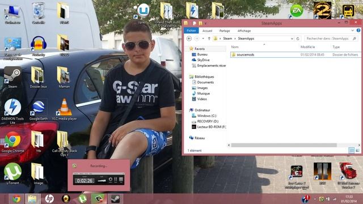363x204 pixels.
Task: Expand the ribbon with the chevron
Action: click(x=352, y=30)
